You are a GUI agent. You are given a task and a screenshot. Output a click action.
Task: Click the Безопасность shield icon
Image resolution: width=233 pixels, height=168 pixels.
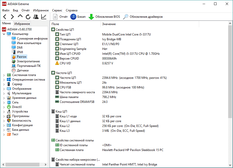(x=9, y=121)
